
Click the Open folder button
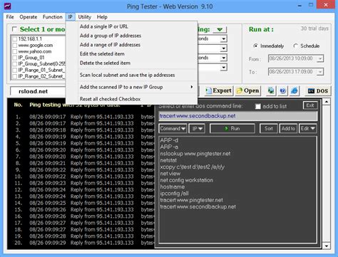pos(248,90)
